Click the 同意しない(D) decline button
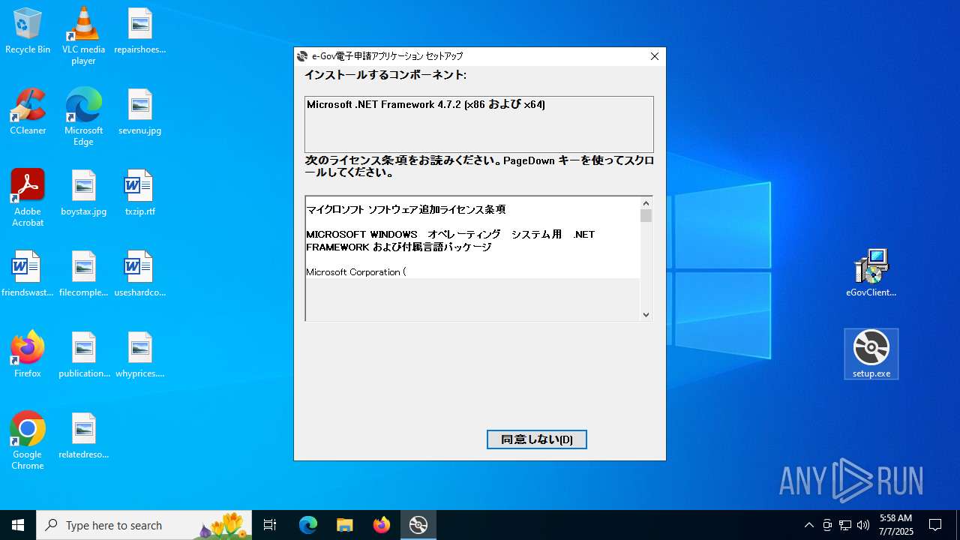 [536, 439]
